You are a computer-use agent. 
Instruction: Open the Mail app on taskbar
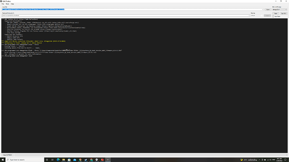[x=75, y=160]
